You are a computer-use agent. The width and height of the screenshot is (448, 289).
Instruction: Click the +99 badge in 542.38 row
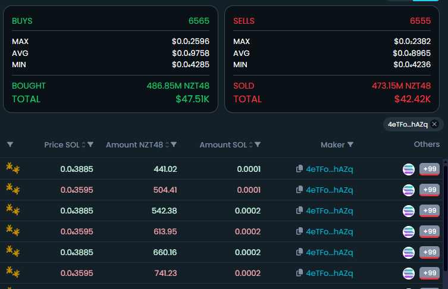click(x=430, y=211)
